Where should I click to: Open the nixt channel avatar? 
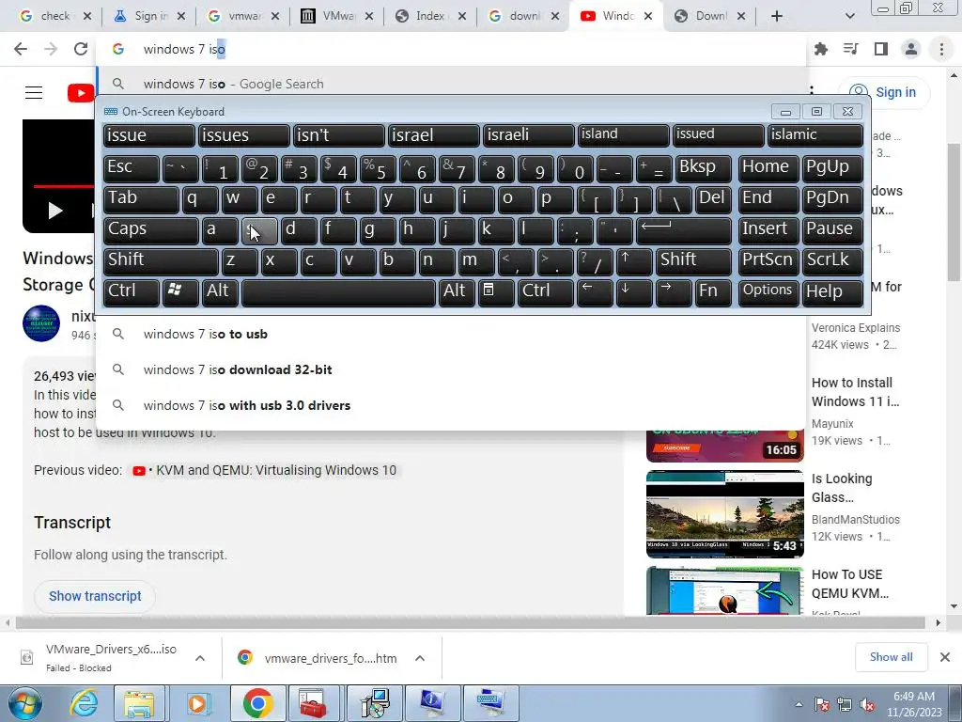click(x=41, y=323)
